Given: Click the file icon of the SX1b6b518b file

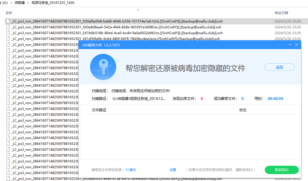Looking at the screenshot, I should (8, 33).
